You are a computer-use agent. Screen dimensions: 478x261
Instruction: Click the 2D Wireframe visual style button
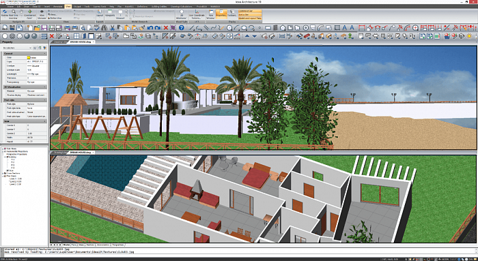182,14
